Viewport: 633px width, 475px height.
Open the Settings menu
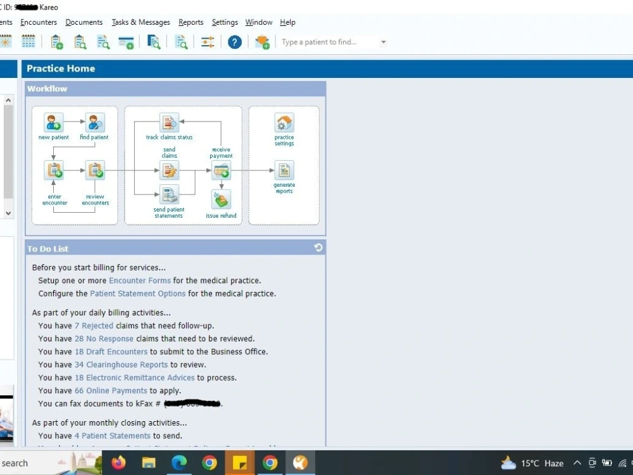click(x=225, y=22)
